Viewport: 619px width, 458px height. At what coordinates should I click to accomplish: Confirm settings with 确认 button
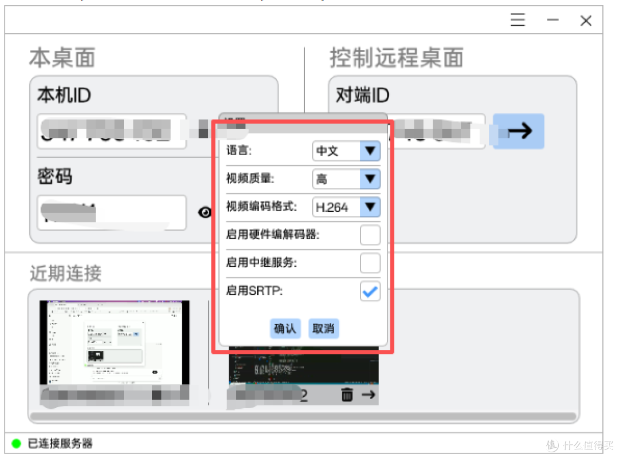pyautogui.click(x=285, y=328)
